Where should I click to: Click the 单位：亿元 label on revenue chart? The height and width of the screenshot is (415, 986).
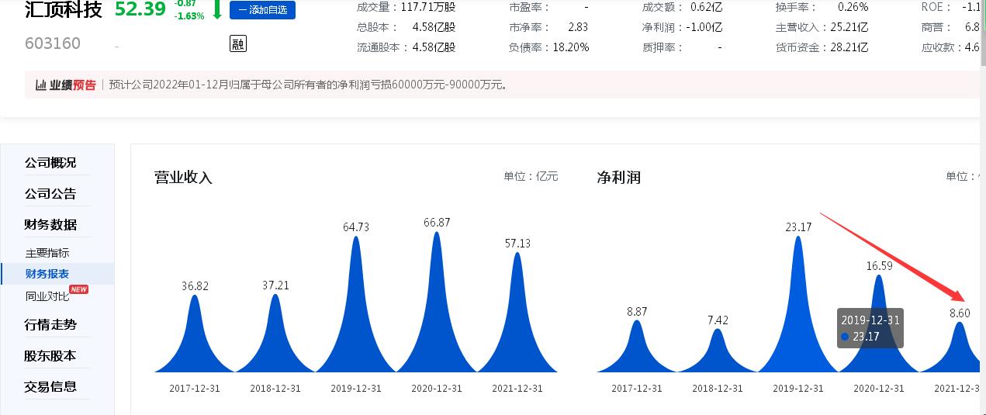(531, 176)
